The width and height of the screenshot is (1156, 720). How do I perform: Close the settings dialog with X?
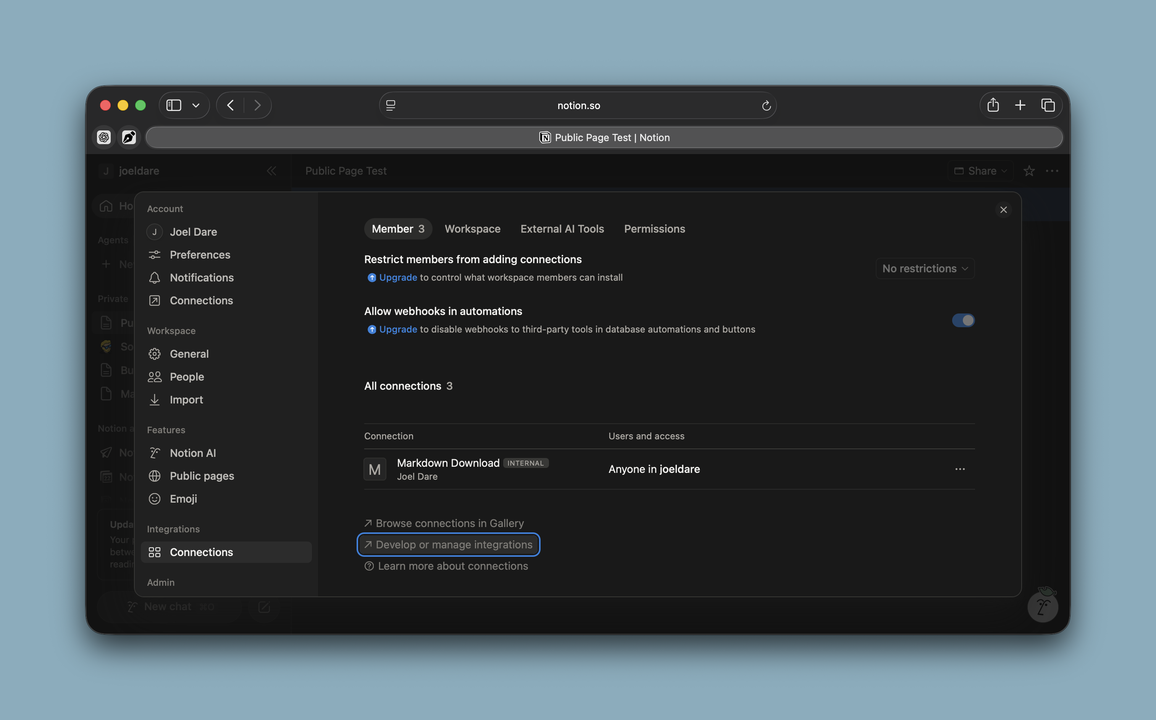point(1003,209)
